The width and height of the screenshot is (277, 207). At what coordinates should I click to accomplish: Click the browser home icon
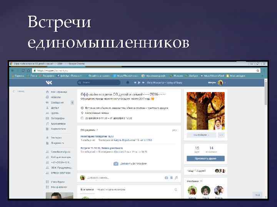pos(28,71)
